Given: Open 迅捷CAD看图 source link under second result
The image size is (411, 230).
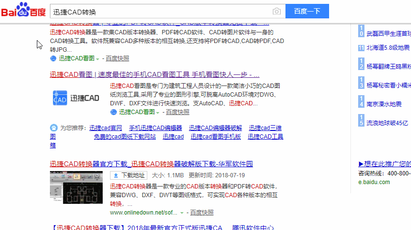Looking at the screenshot, I should [137, 112].
